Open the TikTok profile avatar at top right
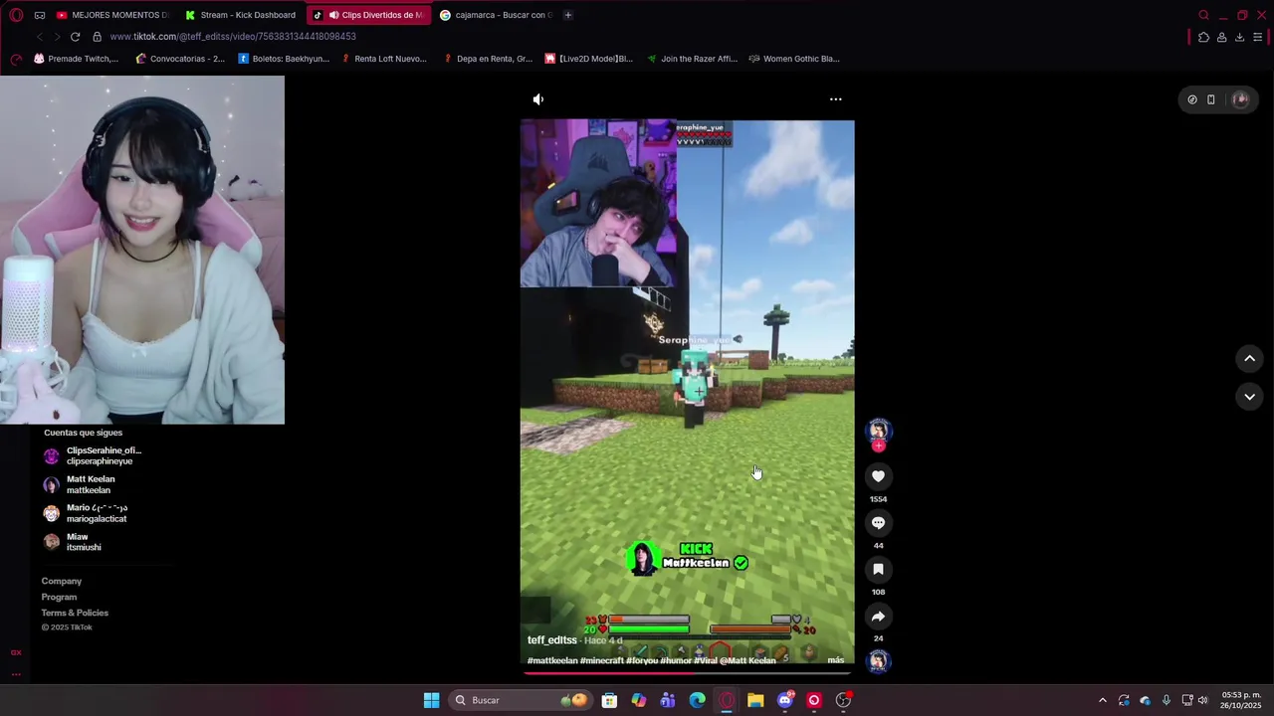The height and width of the screenshot is (716, 1274). (1240, 99)
